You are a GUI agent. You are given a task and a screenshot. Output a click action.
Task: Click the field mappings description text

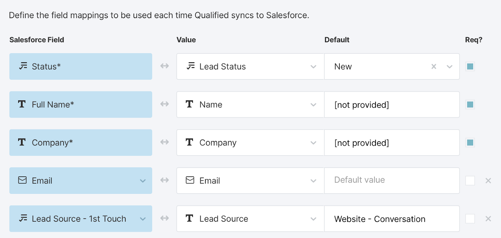[159, 15]
